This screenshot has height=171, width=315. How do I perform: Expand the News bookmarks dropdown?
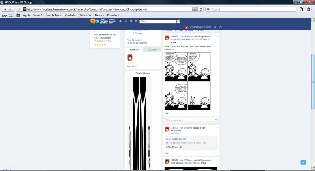(100, 15)
